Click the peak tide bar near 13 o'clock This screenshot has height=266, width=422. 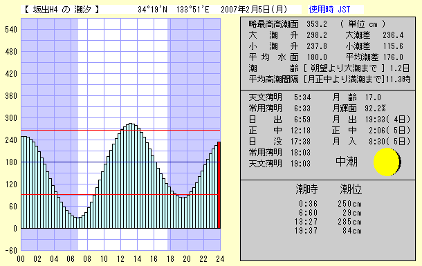point(130,175)
